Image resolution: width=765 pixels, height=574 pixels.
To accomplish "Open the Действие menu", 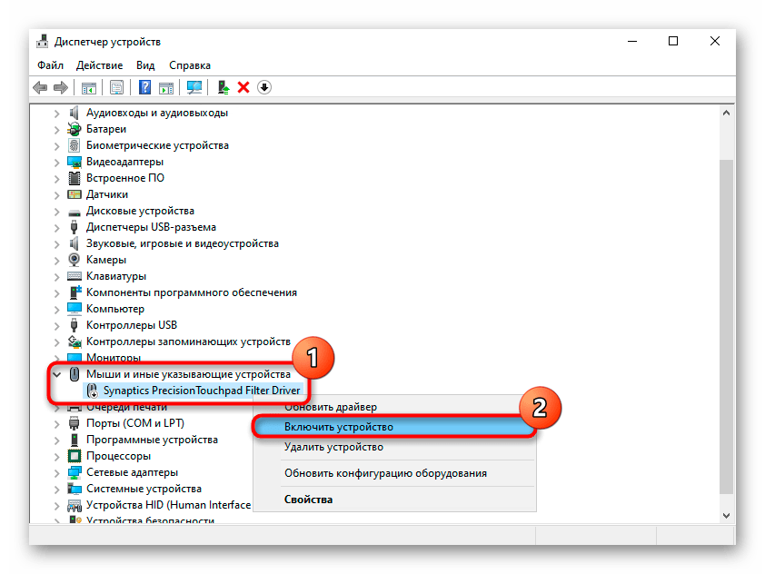I will pos(99,65).
